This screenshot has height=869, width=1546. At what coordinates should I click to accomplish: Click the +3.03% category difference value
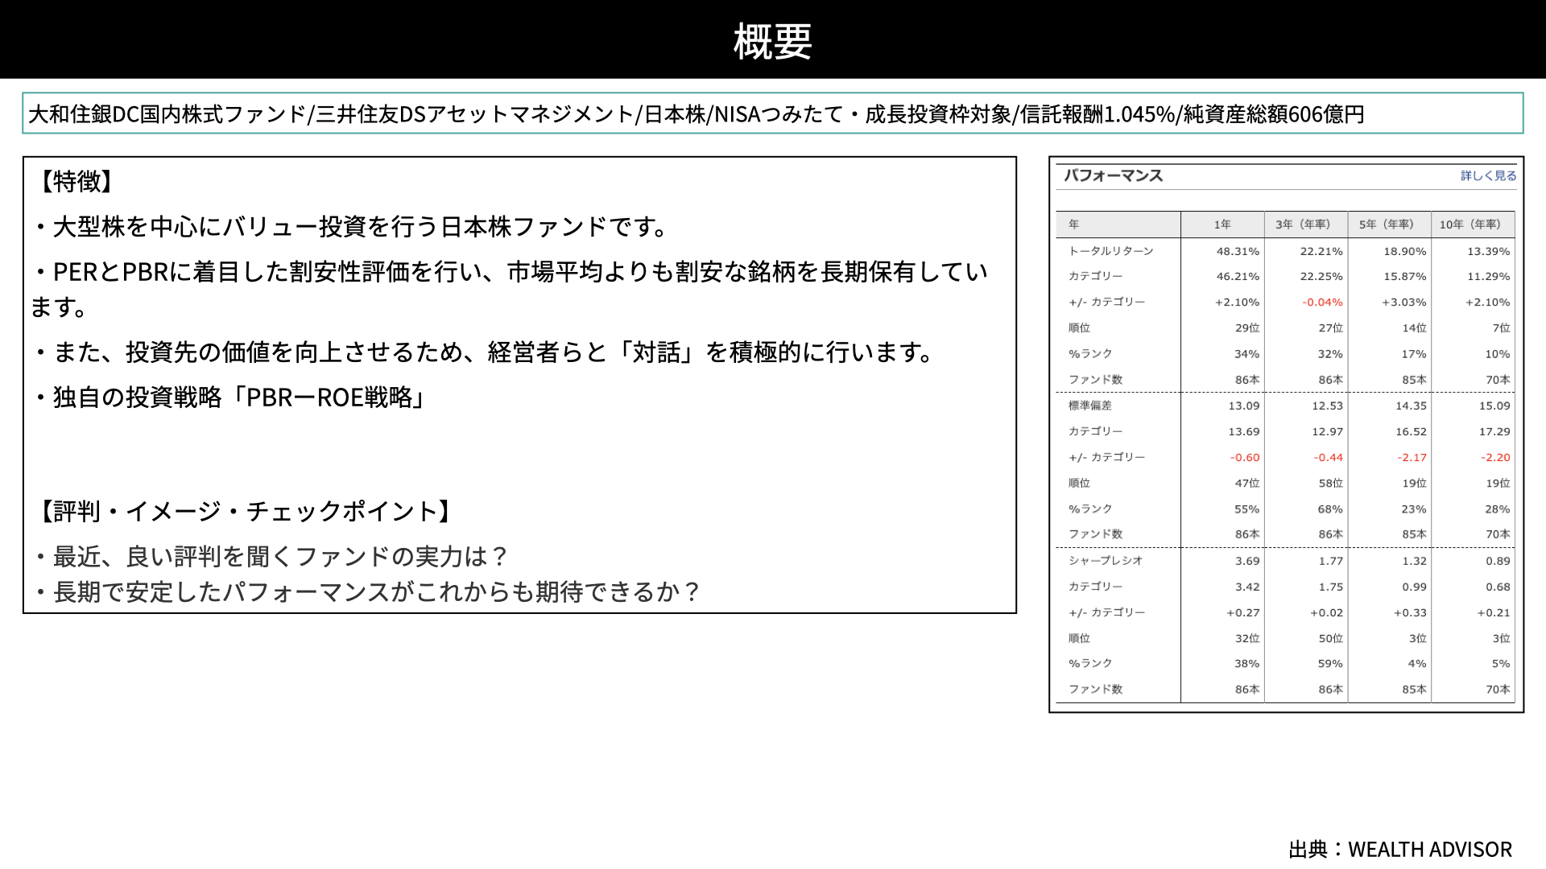[1404, 303]
